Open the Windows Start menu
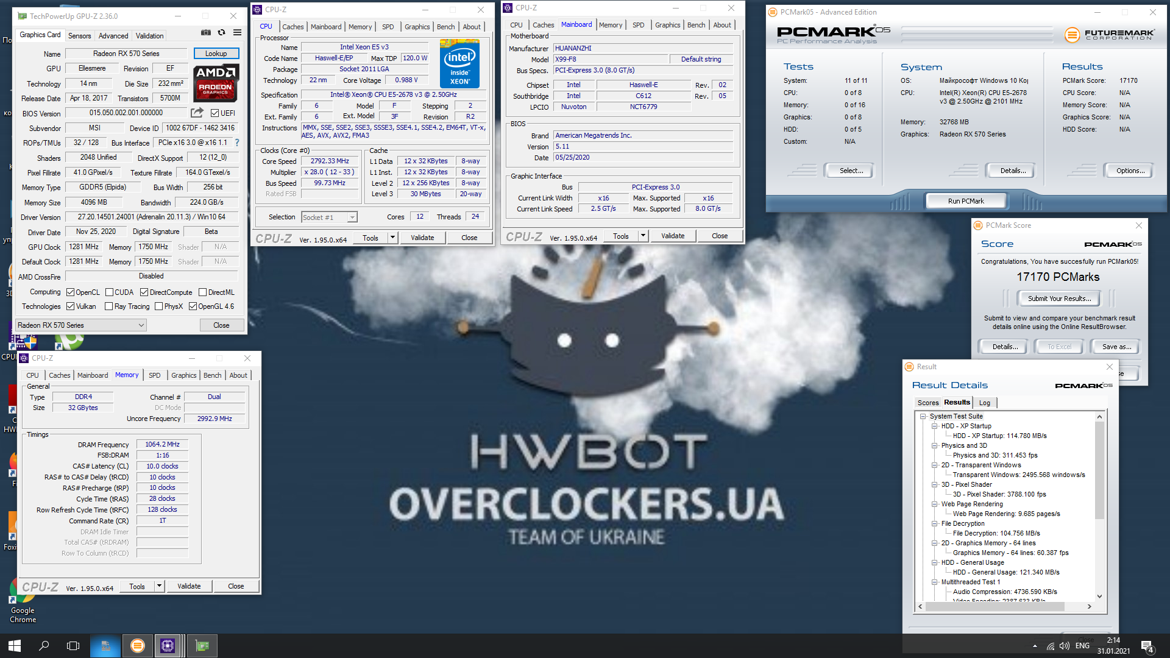 (x=15, y=646)
